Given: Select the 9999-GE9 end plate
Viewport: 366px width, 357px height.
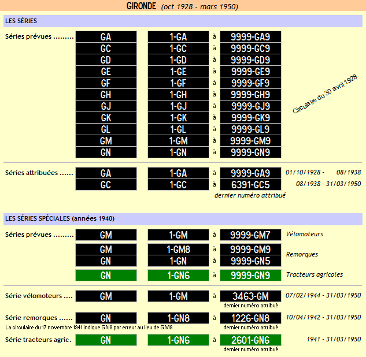Looking at the screenshot, I should click(x=250, y=72).
